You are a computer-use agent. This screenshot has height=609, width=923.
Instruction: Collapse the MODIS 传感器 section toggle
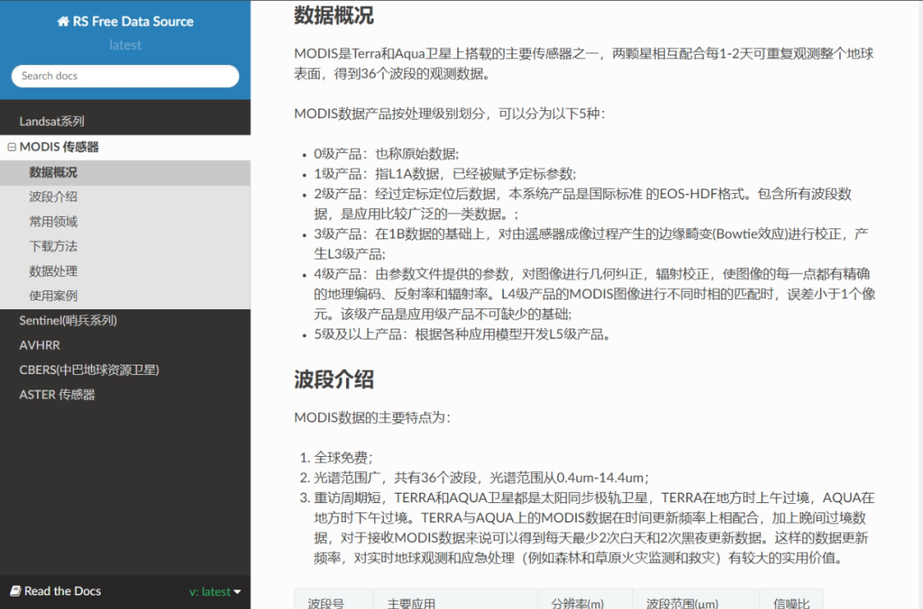pyautogui.click(x=12, y=147)
